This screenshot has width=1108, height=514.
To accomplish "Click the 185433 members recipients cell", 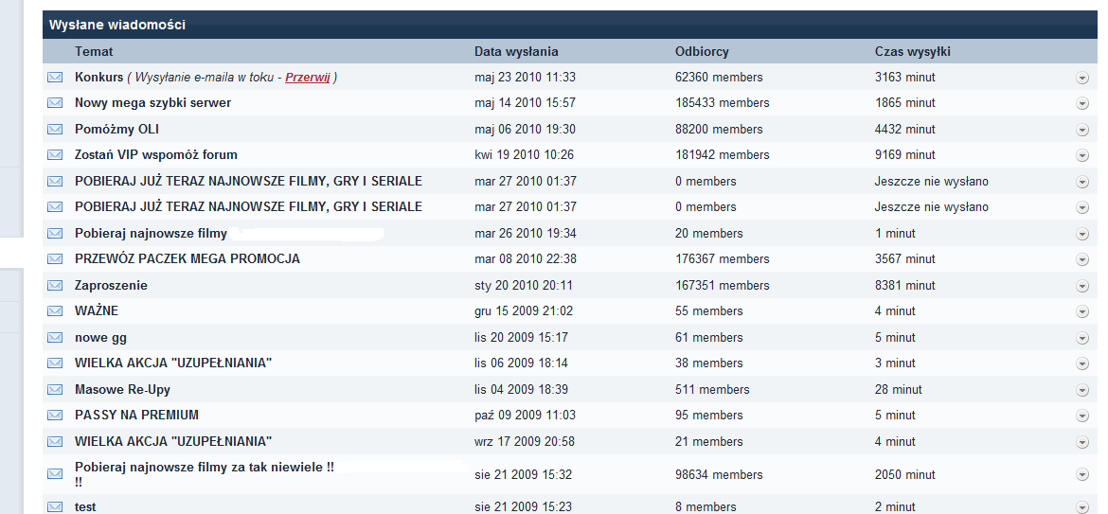I will pos(723,103).
